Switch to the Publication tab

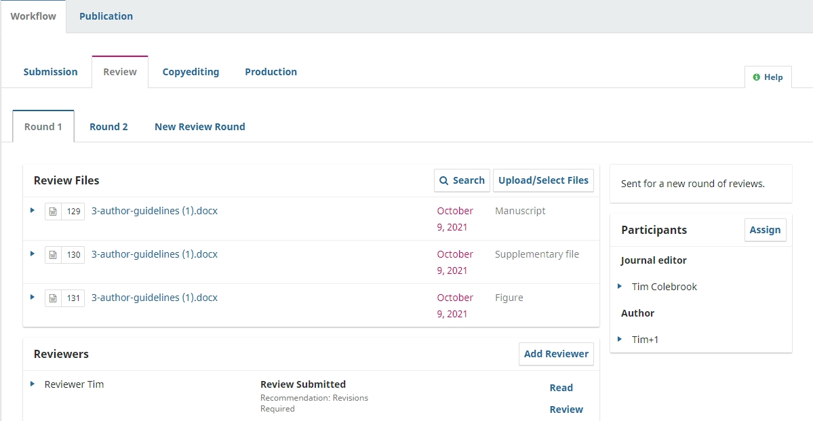pyautogui.click(x=106, y=16)
